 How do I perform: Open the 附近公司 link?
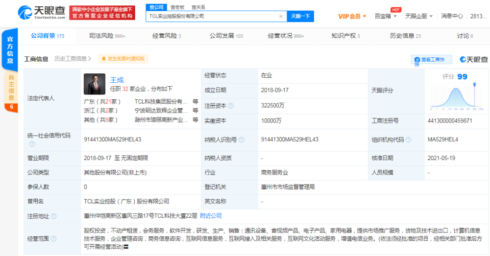(x=211, y=216)
